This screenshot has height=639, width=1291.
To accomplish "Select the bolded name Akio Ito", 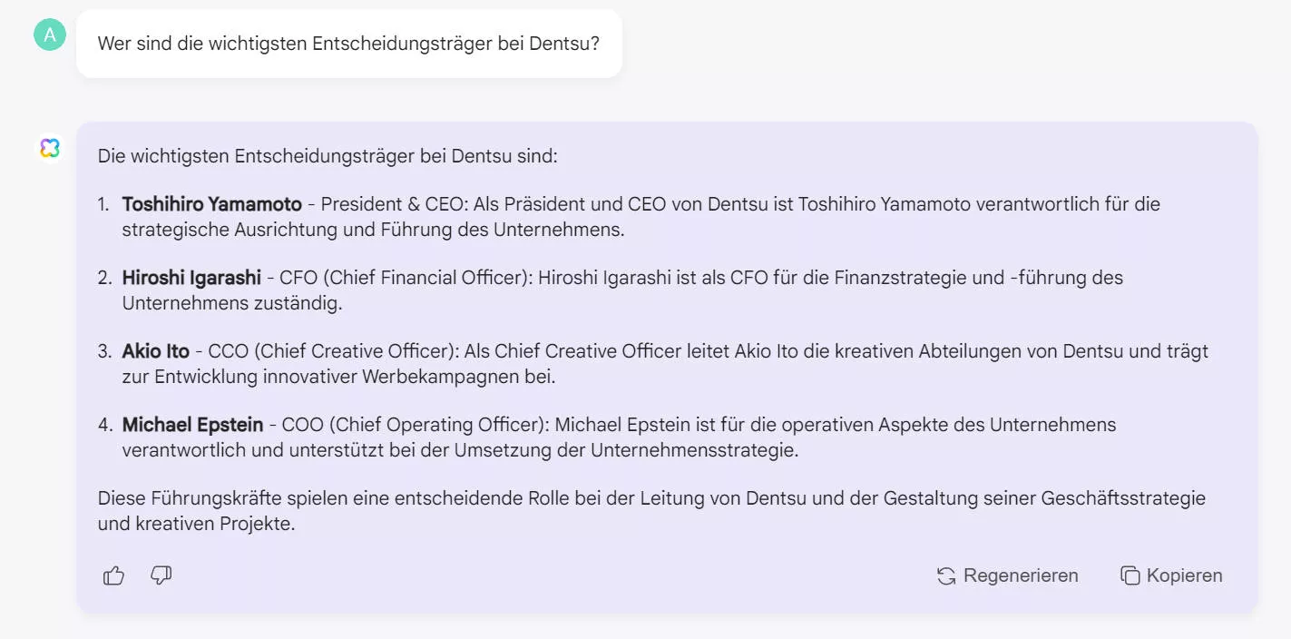I will point(156,350).
